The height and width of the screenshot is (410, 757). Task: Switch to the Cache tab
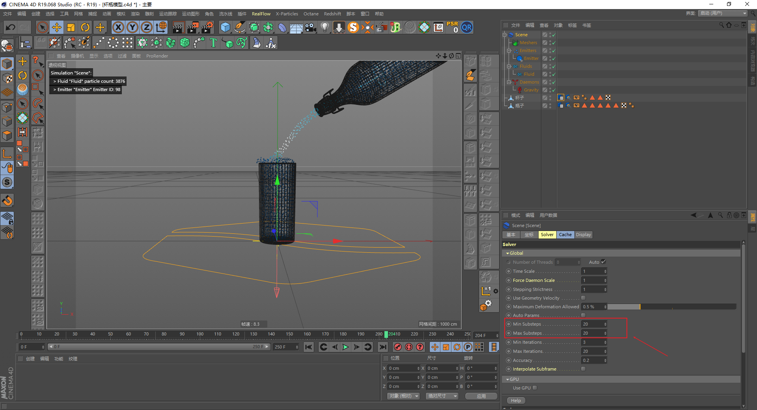565,235
